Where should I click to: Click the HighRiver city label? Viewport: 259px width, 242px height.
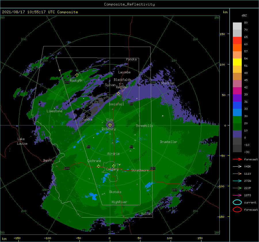[x=119, y=202]
